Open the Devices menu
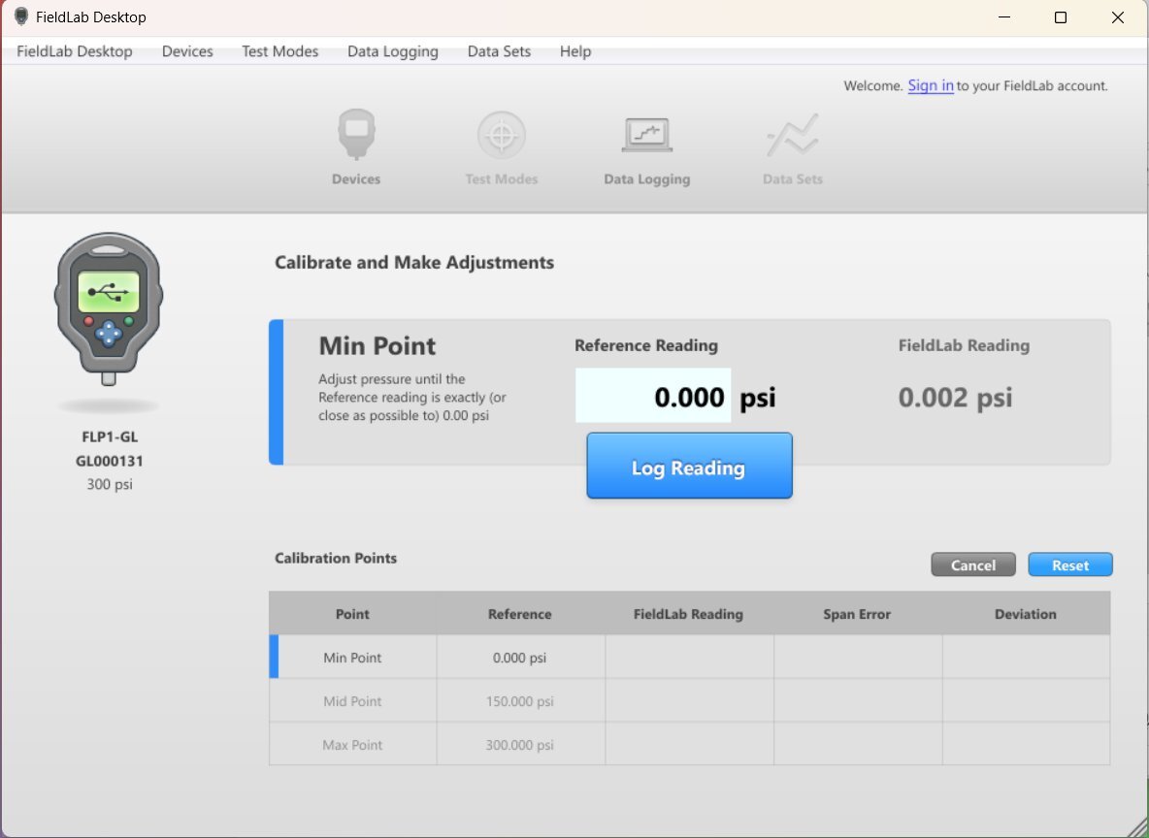 point(187,51)
